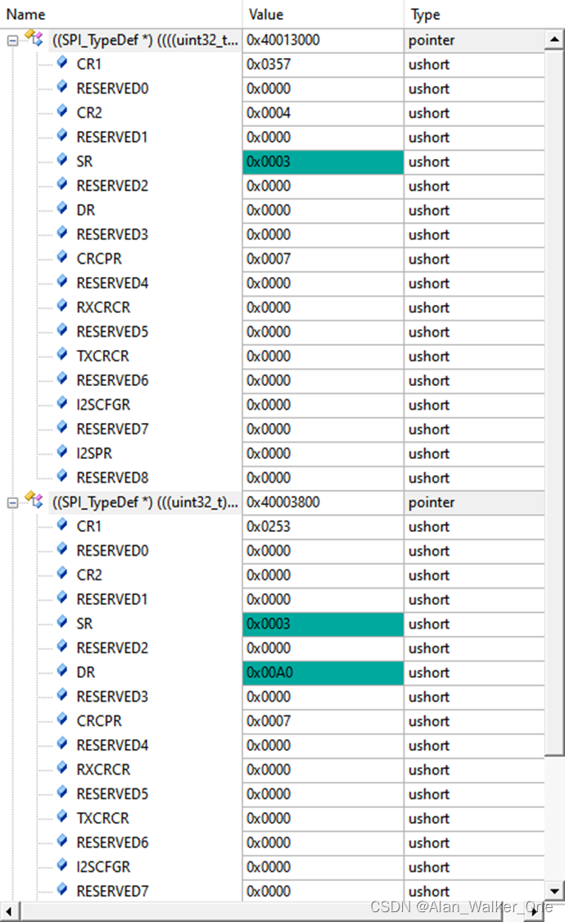The image size is (565, 922).
Task: Select the Type column header
Action: point(484,14)
